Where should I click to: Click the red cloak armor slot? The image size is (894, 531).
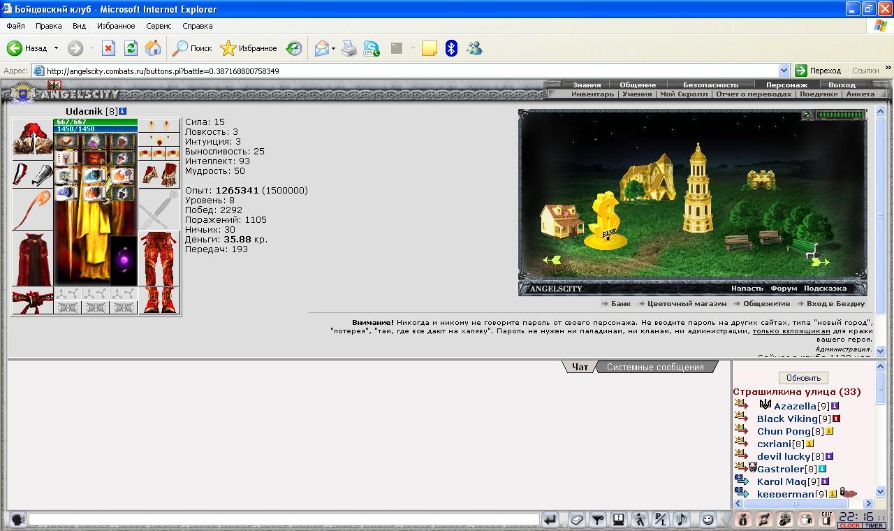(33, 259)
